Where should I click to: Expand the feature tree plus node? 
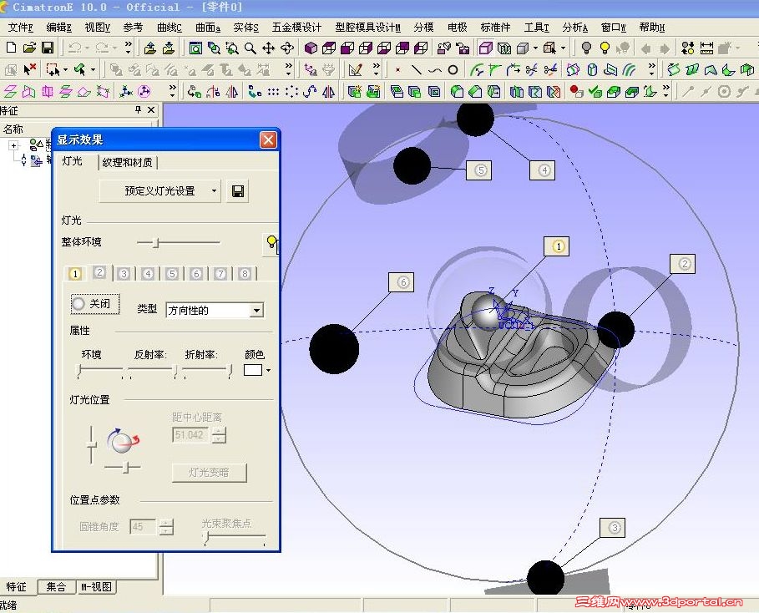point(14,145)
